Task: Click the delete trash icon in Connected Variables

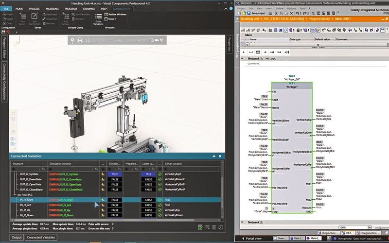Action: (213, 227)
